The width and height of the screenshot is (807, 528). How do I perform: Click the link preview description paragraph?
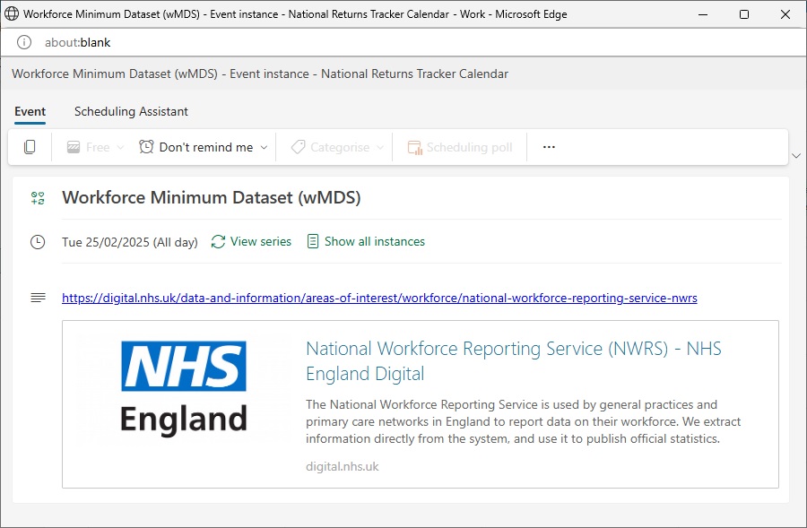tap(523, 421)
